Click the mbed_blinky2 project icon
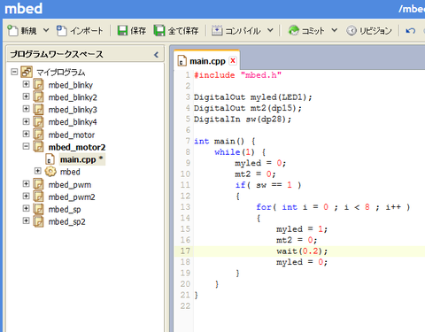 point(38,97)
